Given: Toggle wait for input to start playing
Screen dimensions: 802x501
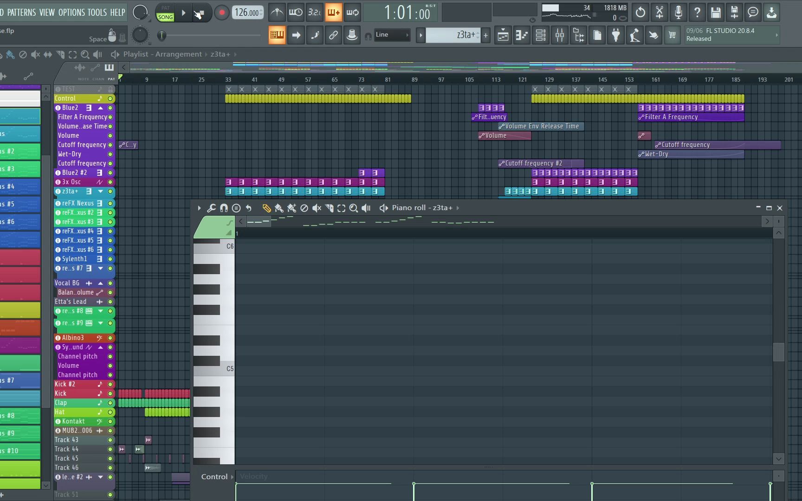Looking at the screenshot, I should (x=296, y=13).
